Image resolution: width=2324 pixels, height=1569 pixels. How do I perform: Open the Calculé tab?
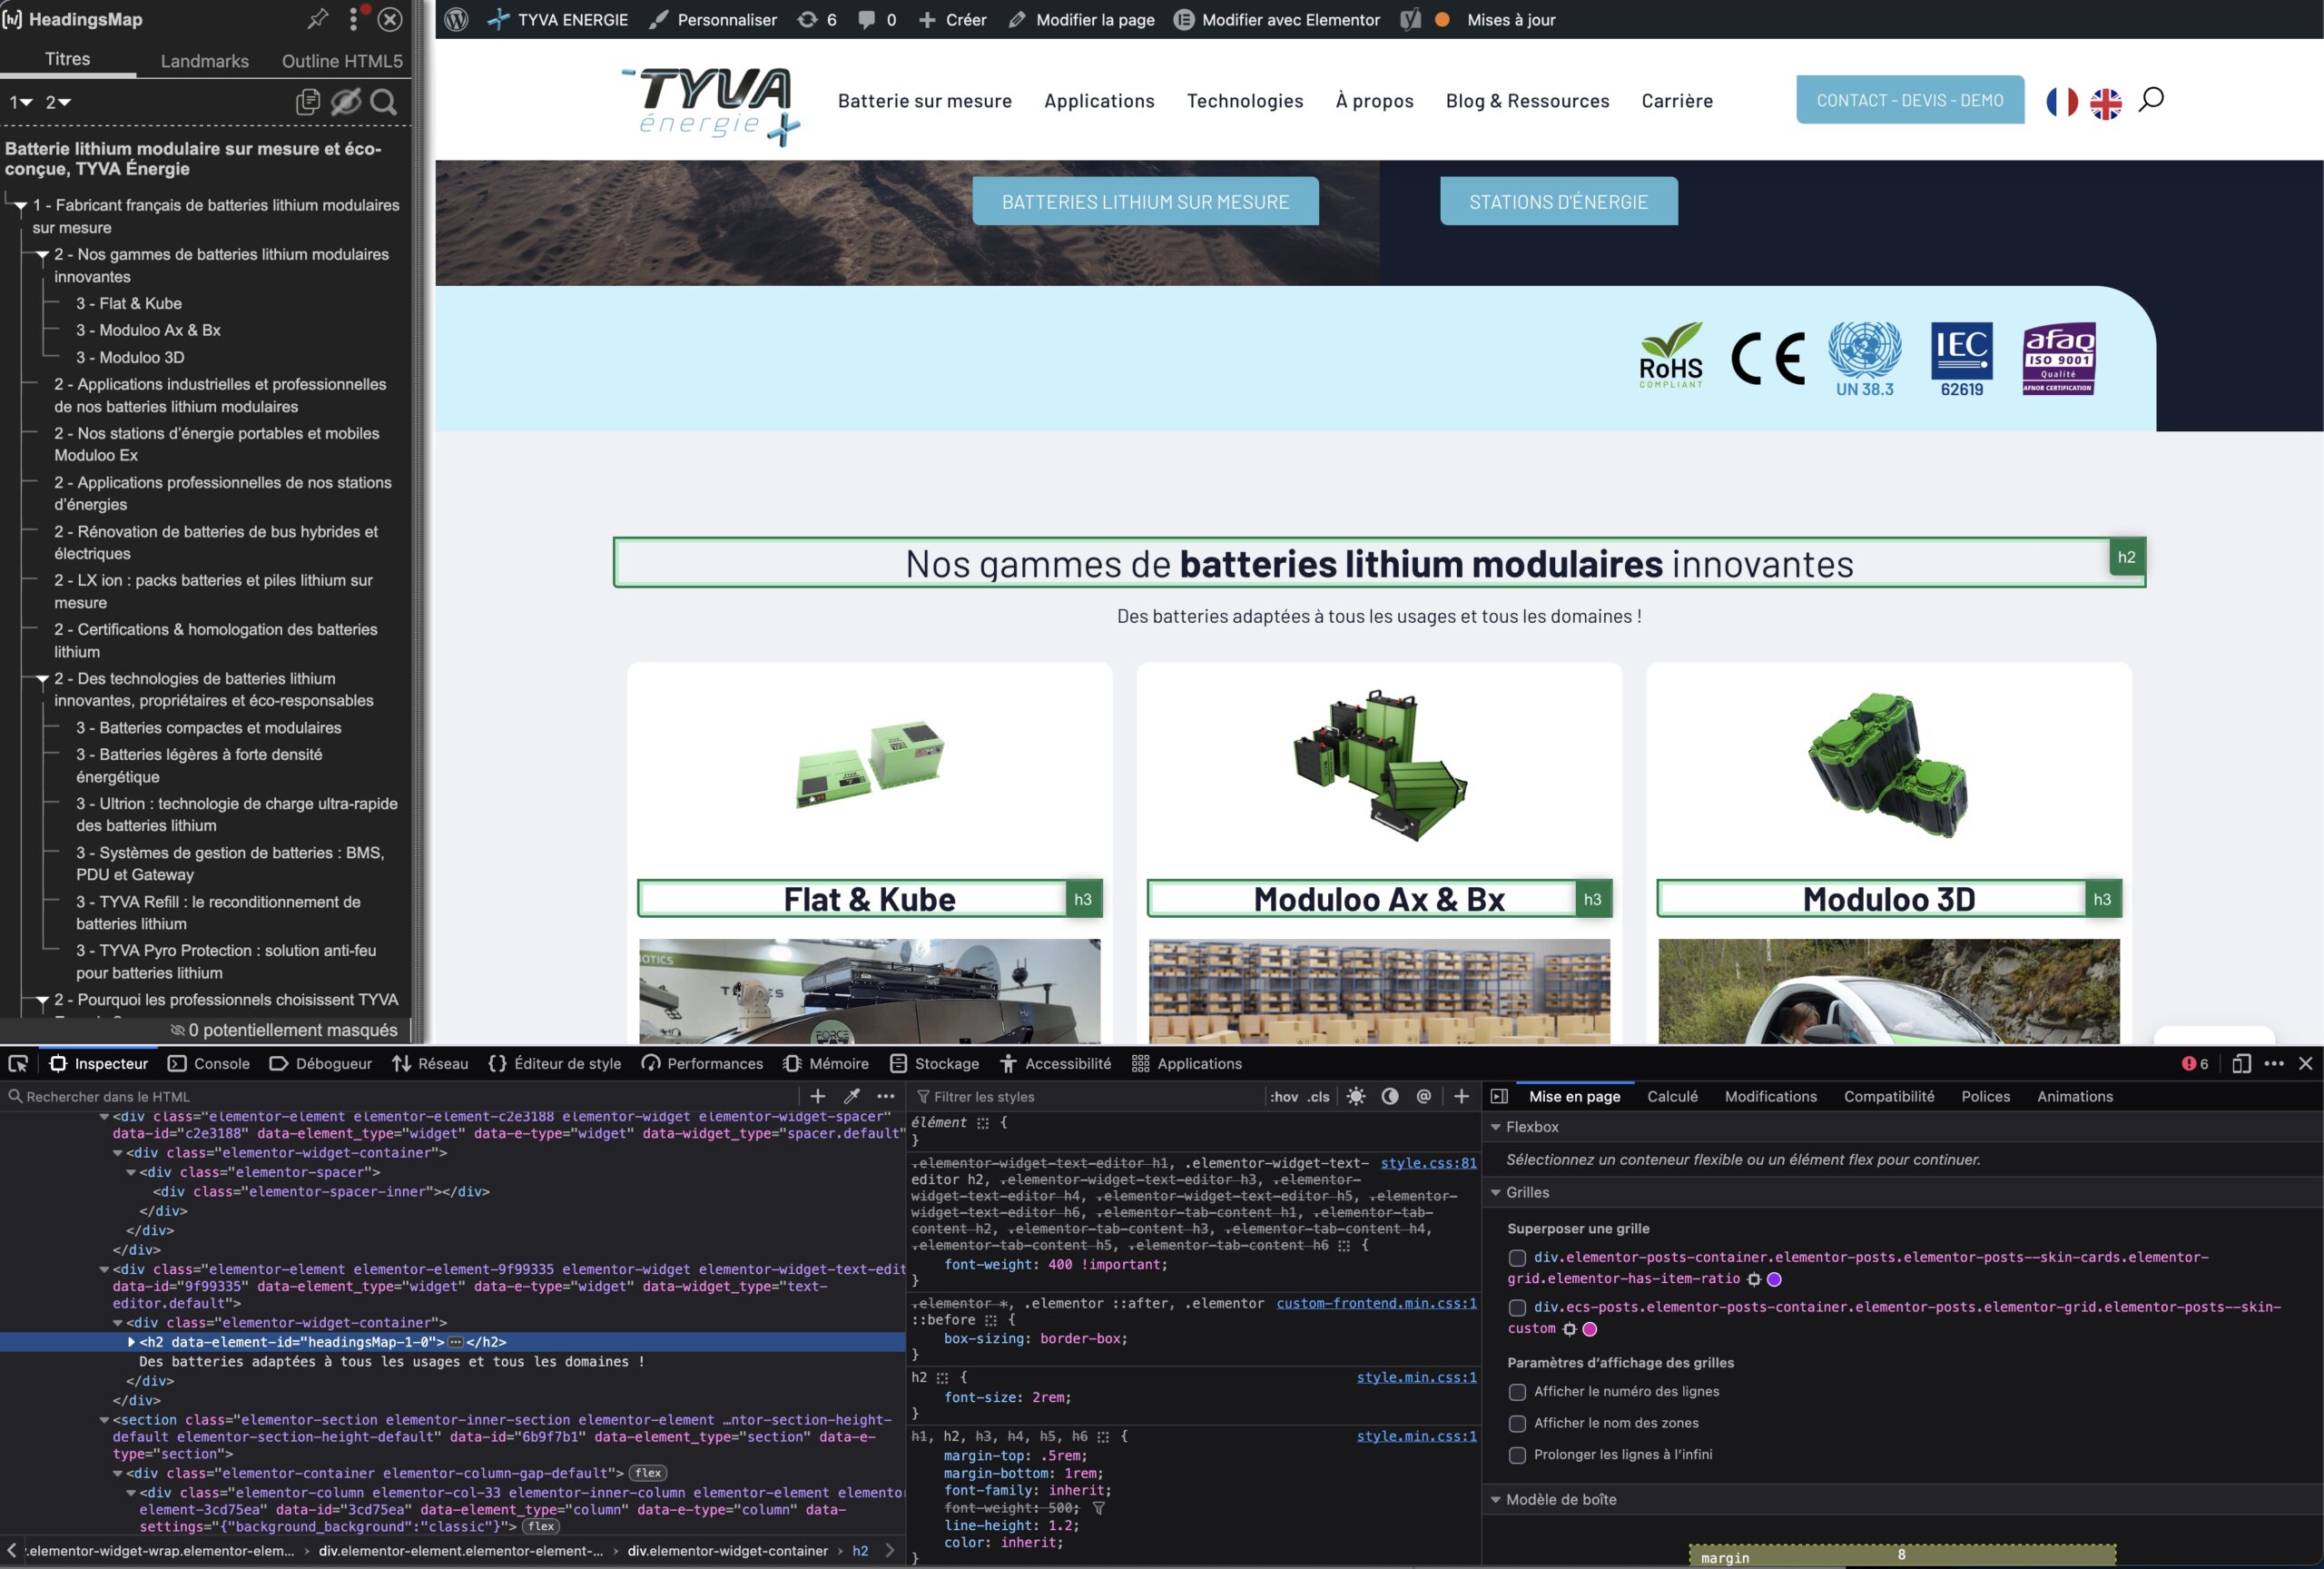(x=1672, y=1096)
